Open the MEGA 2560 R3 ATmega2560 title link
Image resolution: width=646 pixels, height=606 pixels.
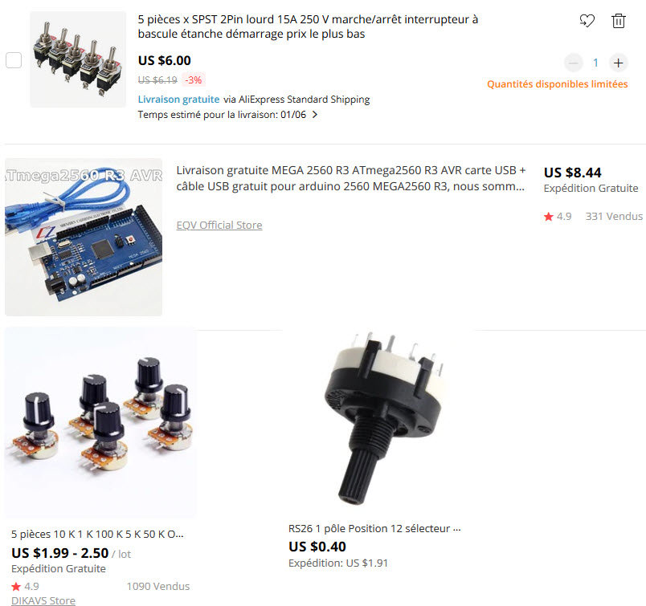click(x=351, y=178)
